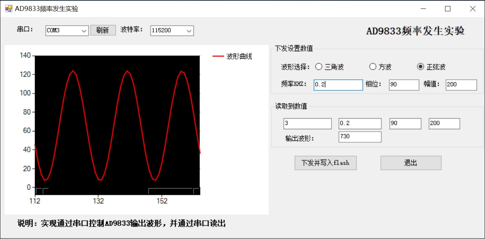Image resolution: width=485 pixels, height=239 pixels.
Task: Click the 说明 description text at bottom
Action: point(122,223)
